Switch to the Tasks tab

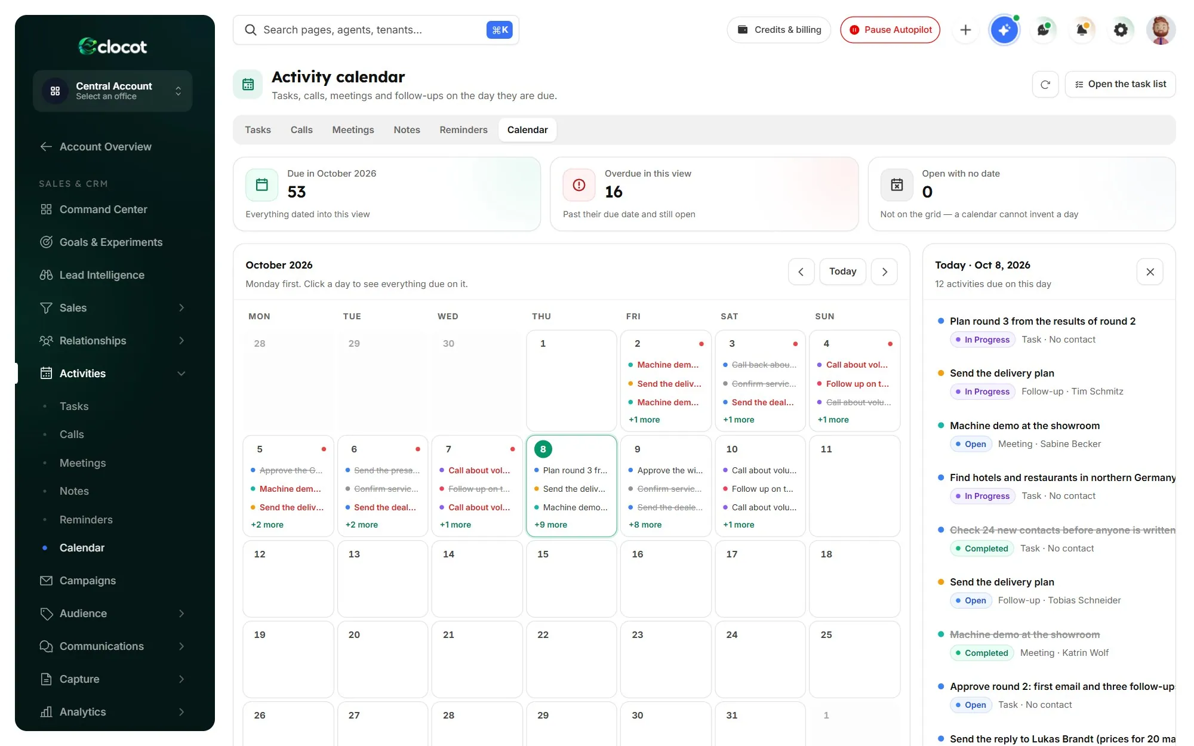pos(258,130)
